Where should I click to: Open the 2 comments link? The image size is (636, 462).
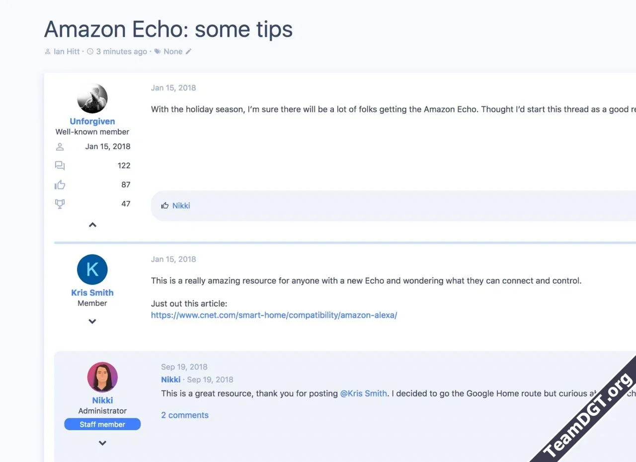[x=185, y=415]
